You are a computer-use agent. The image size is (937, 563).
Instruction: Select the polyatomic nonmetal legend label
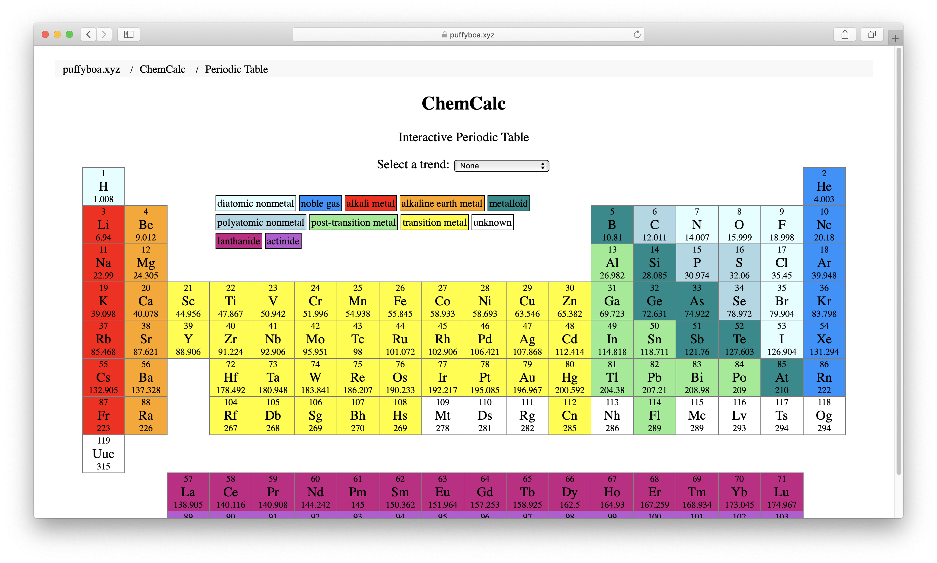tap(261, 222)
